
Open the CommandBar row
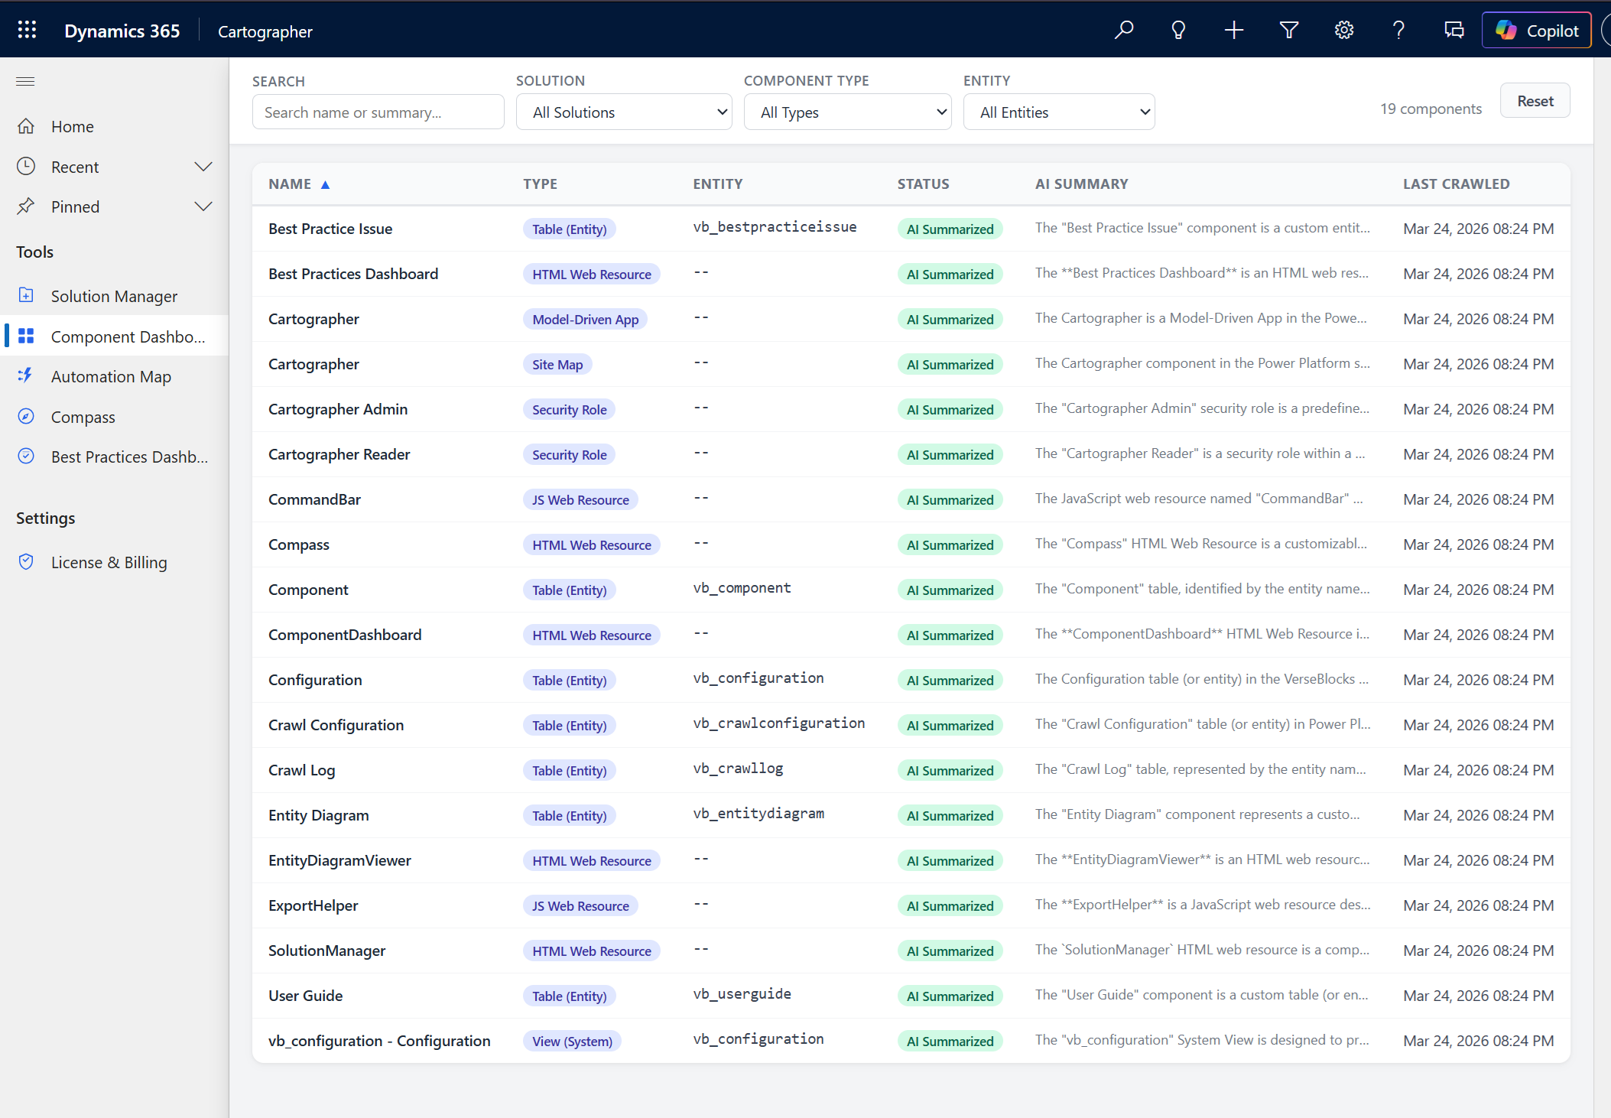[911, 499]
